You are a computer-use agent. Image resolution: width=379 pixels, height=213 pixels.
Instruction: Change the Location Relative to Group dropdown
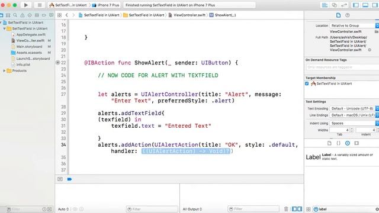354,25
